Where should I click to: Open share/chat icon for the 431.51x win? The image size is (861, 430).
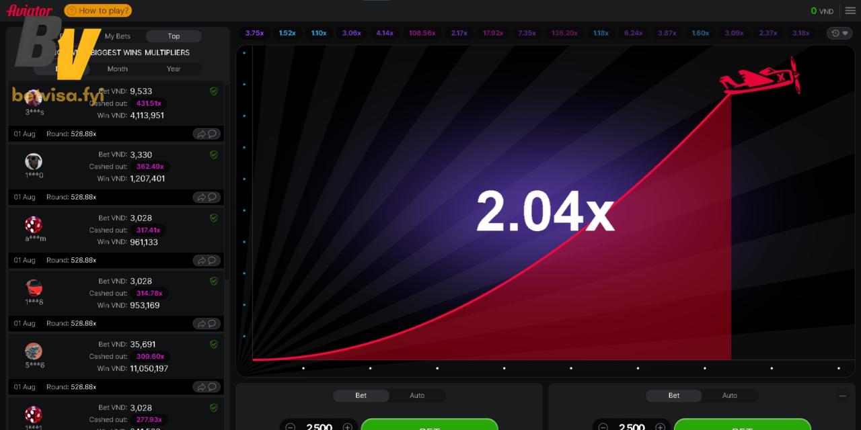[207, 134]
